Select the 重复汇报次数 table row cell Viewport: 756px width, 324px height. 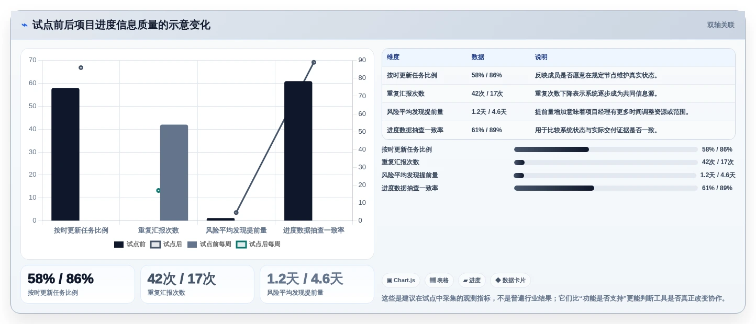click(x=406, y=94)
